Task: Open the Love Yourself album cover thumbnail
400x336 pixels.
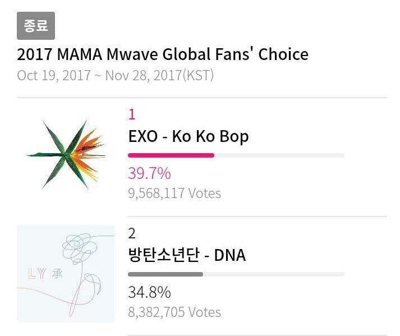Action: pos(66,274)
